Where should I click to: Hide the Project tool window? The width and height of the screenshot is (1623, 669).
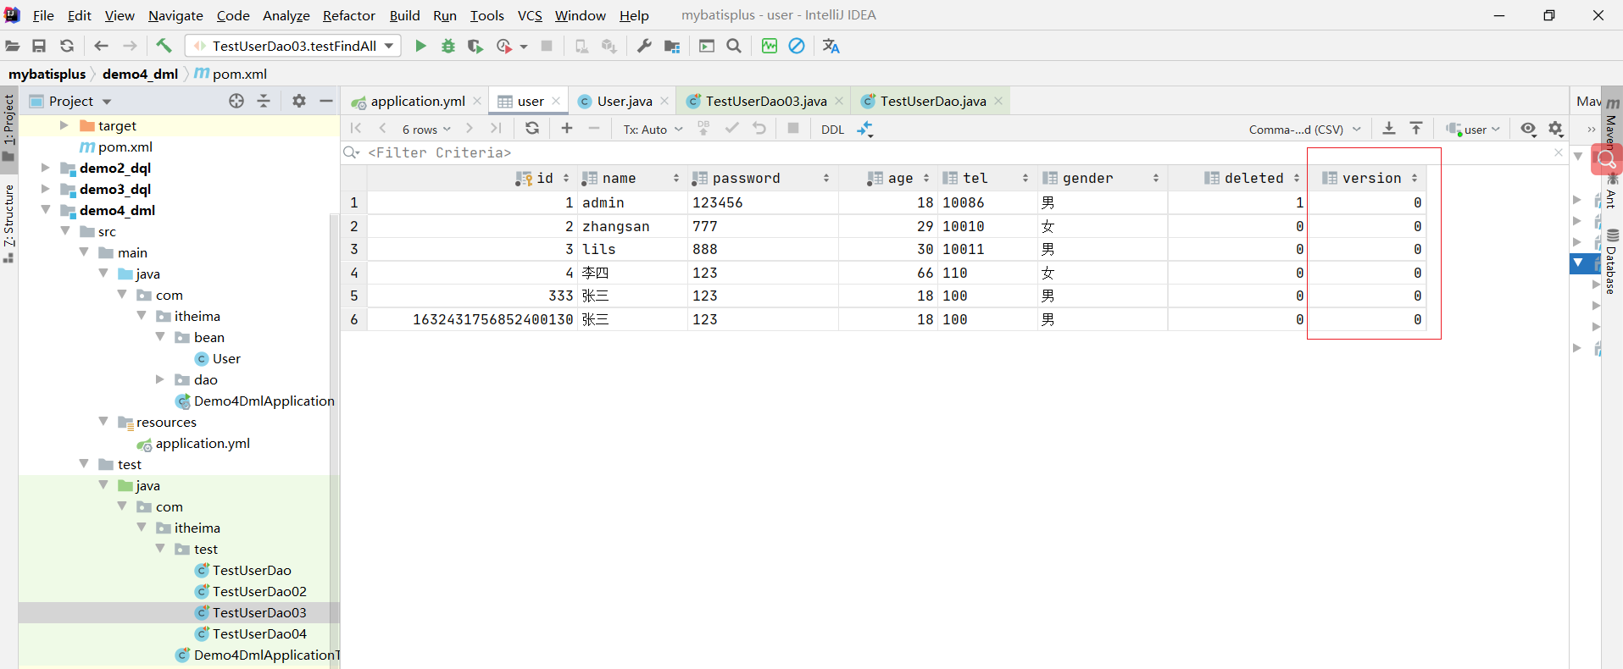[326, 101]
